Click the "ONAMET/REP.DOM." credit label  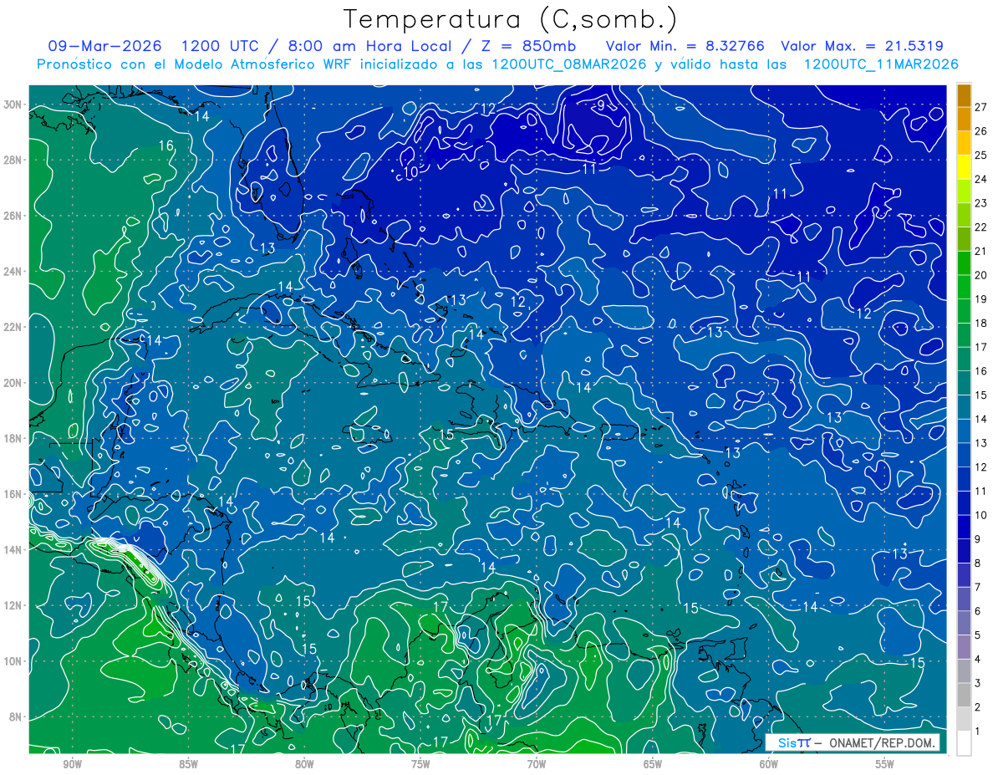point(881,742)
